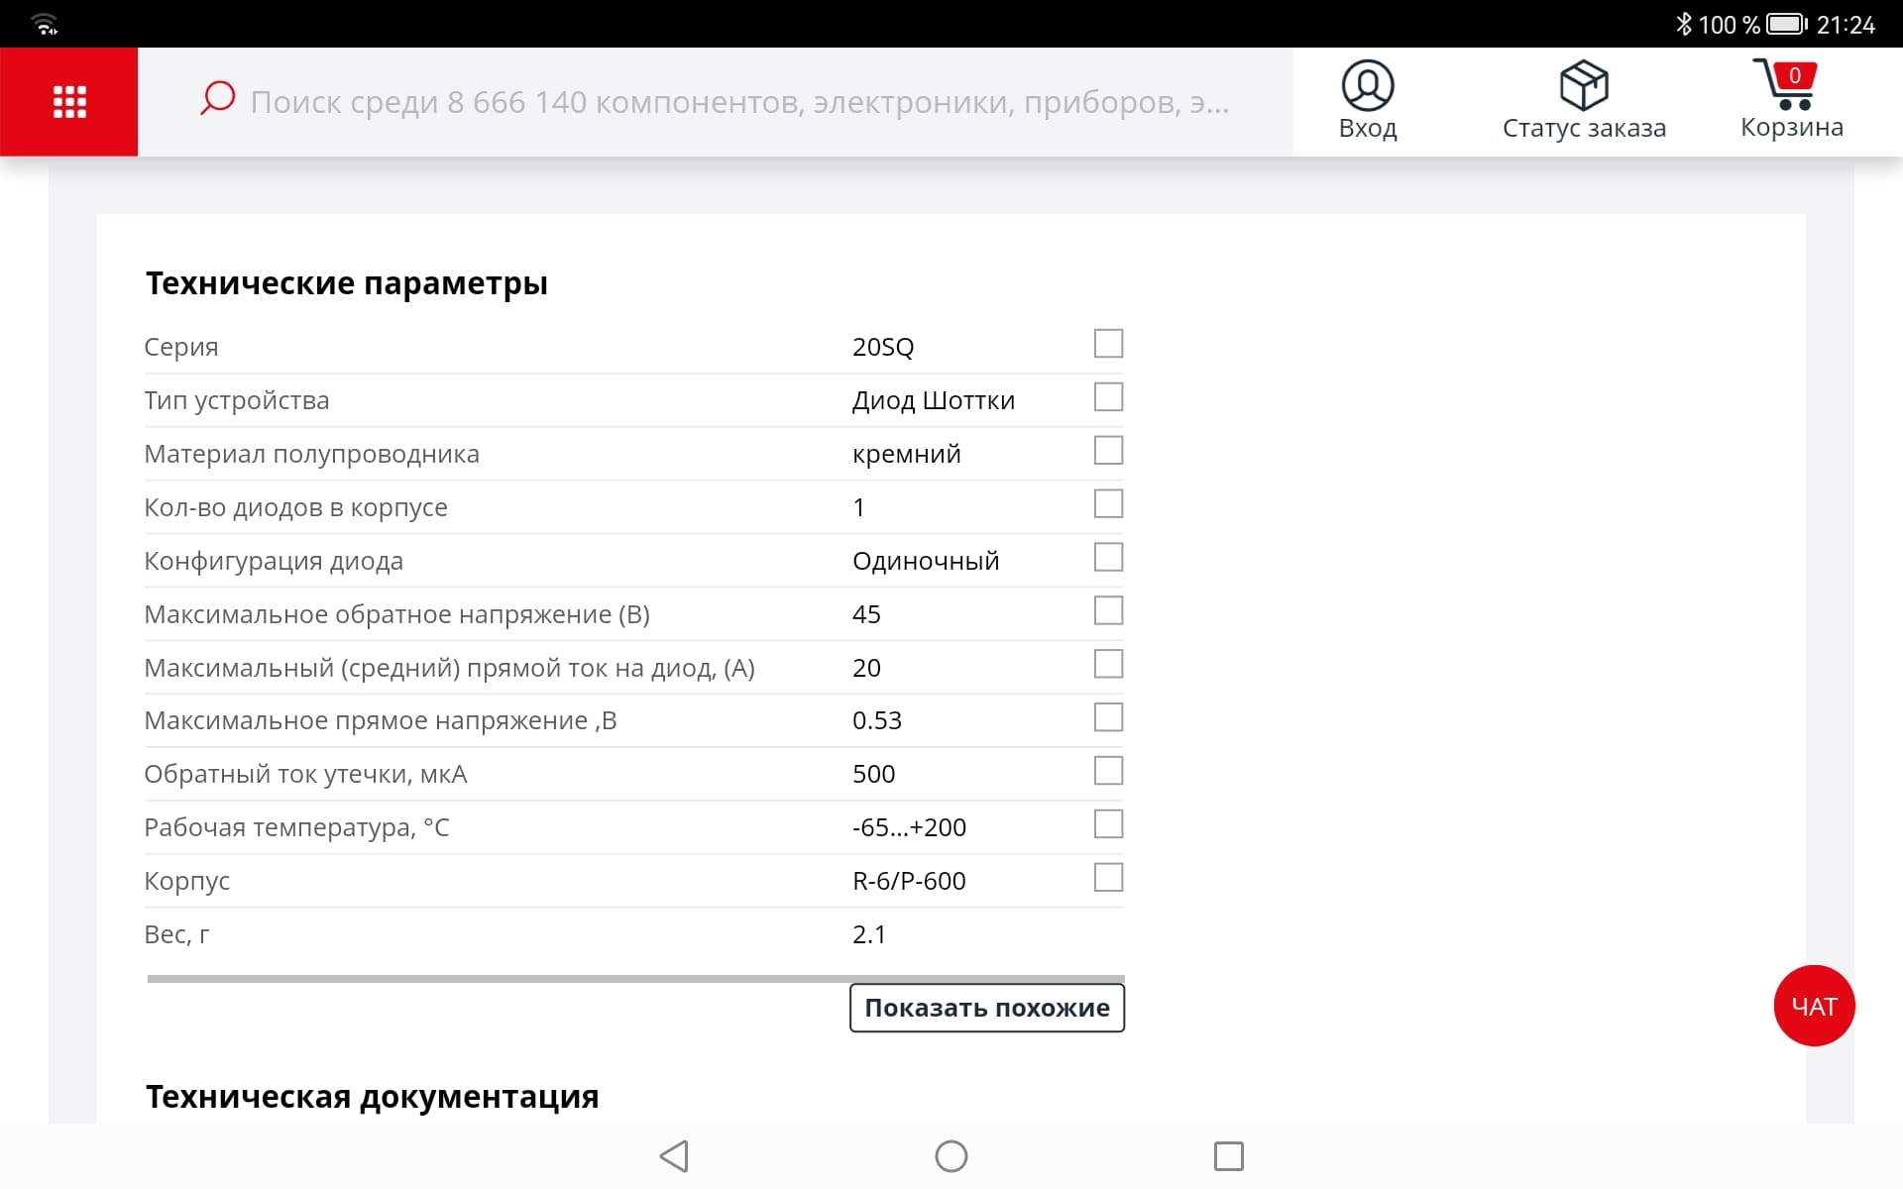Focus the component search input field
The height and width of the screenshot is (1189, 1903).
(738, 102)
